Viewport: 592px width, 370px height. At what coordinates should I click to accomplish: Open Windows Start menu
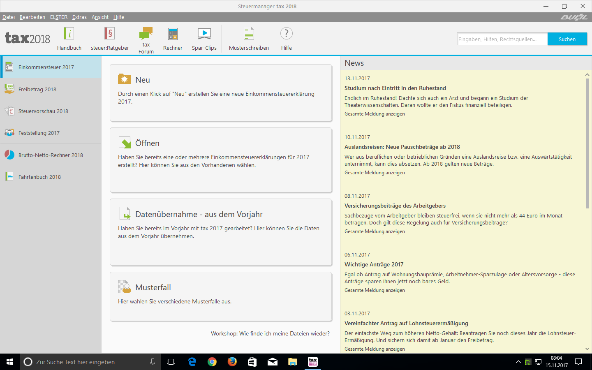coord(10,362)
